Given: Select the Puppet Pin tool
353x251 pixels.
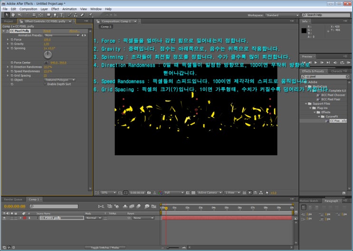Looking at the screenshot, I should pos(90,15).
